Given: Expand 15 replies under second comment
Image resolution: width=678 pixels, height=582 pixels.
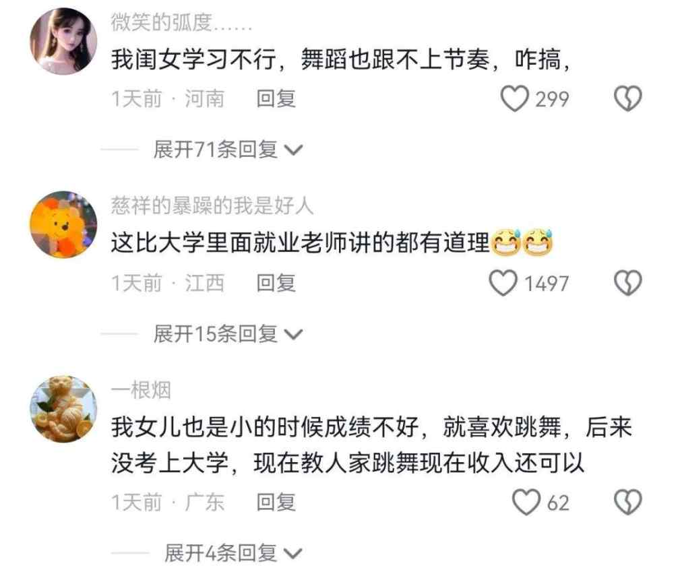Looking at the screenshot, I should 228,334.
